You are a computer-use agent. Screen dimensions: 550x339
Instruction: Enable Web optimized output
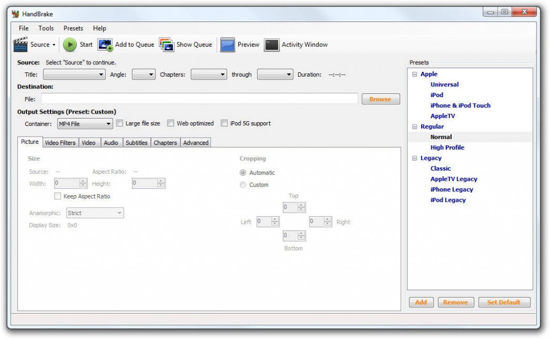pos(170,123)
